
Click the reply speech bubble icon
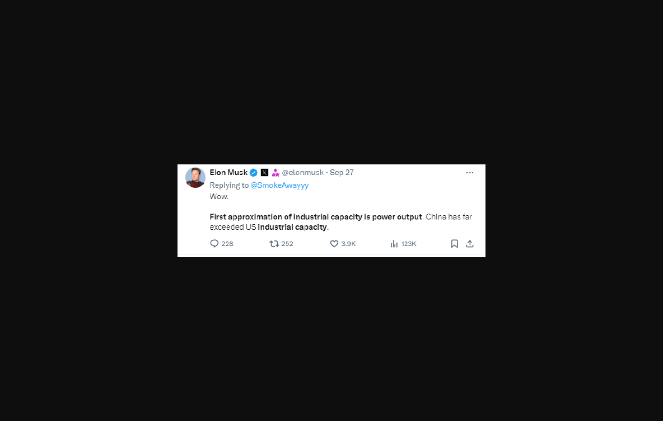214,244
